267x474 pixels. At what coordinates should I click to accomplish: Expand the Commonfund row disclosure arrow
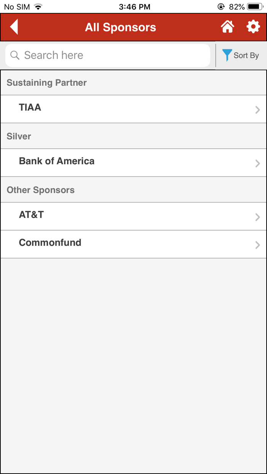pyautogui.click(x=257, y=245)
